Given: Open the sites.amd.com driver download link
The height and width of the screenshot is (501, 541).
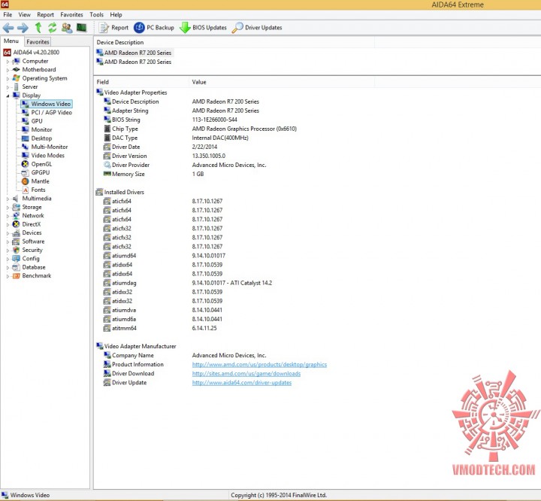Looking at the screenshot, I should point(246,374).
